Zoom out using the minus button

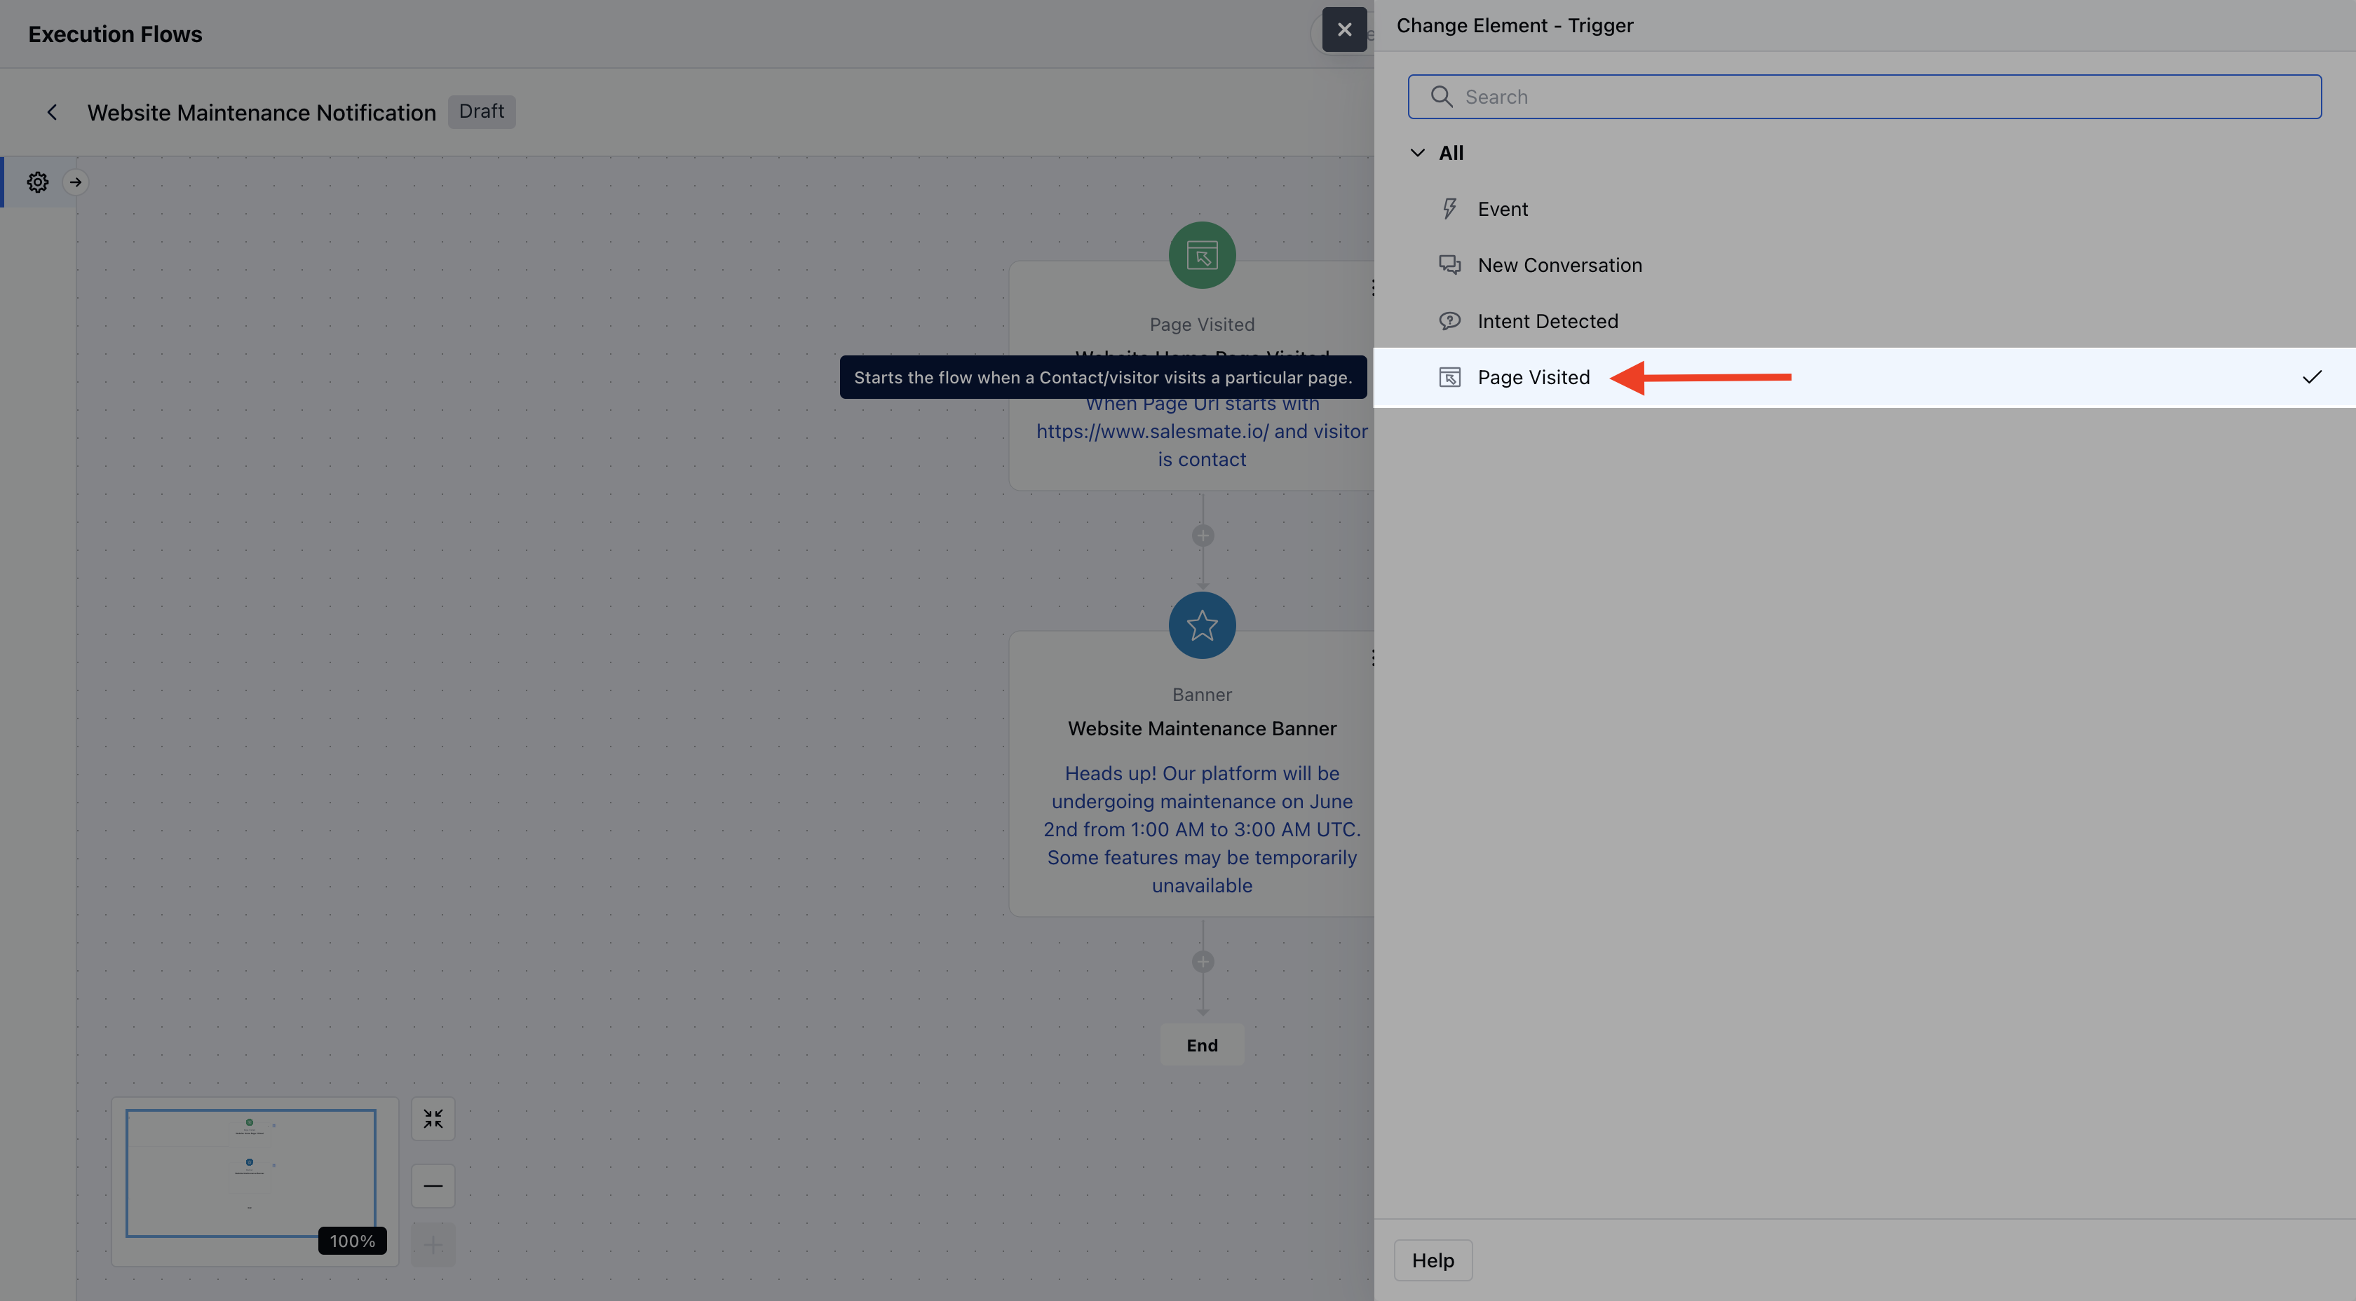[x=433, y=1186]
